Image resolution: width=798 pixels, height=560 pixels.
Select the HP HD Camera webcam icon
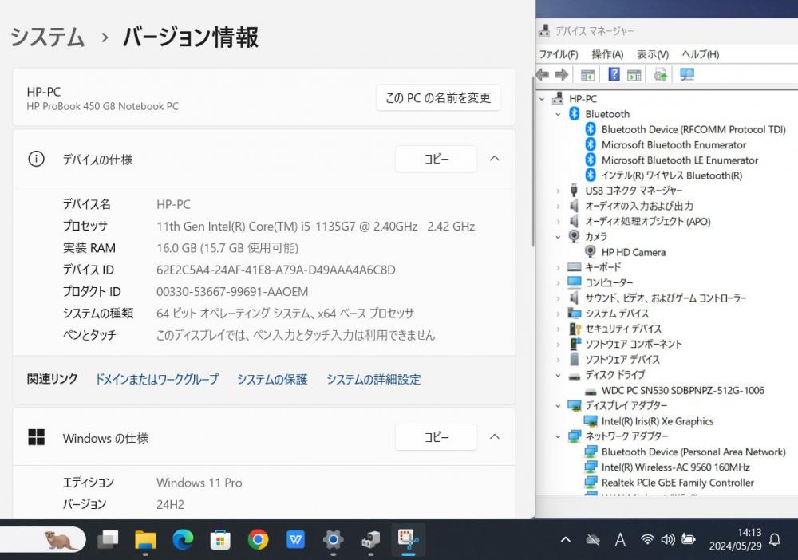pyautogui.click(x=591, y=252)
